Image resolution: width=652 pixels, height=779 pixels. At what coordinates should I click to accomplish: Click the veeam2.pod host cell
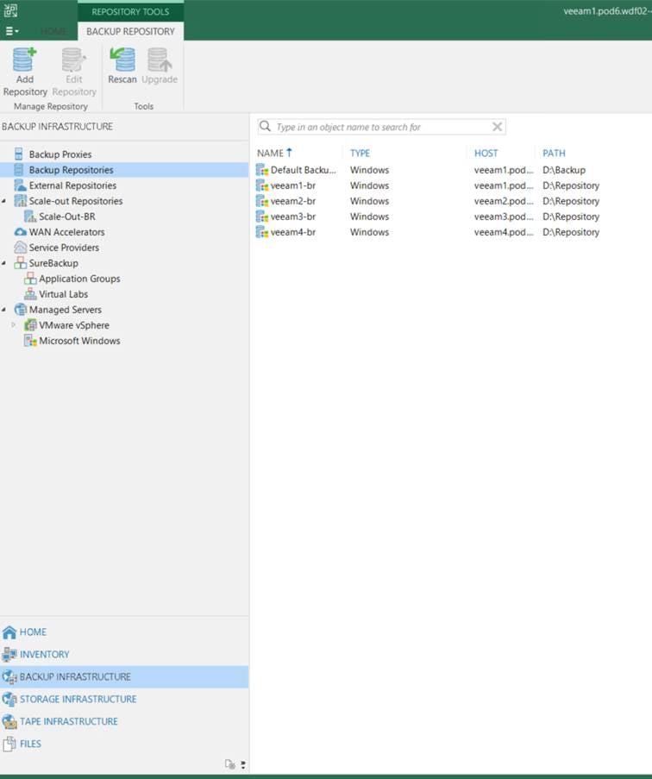click(x=504, y=201)
